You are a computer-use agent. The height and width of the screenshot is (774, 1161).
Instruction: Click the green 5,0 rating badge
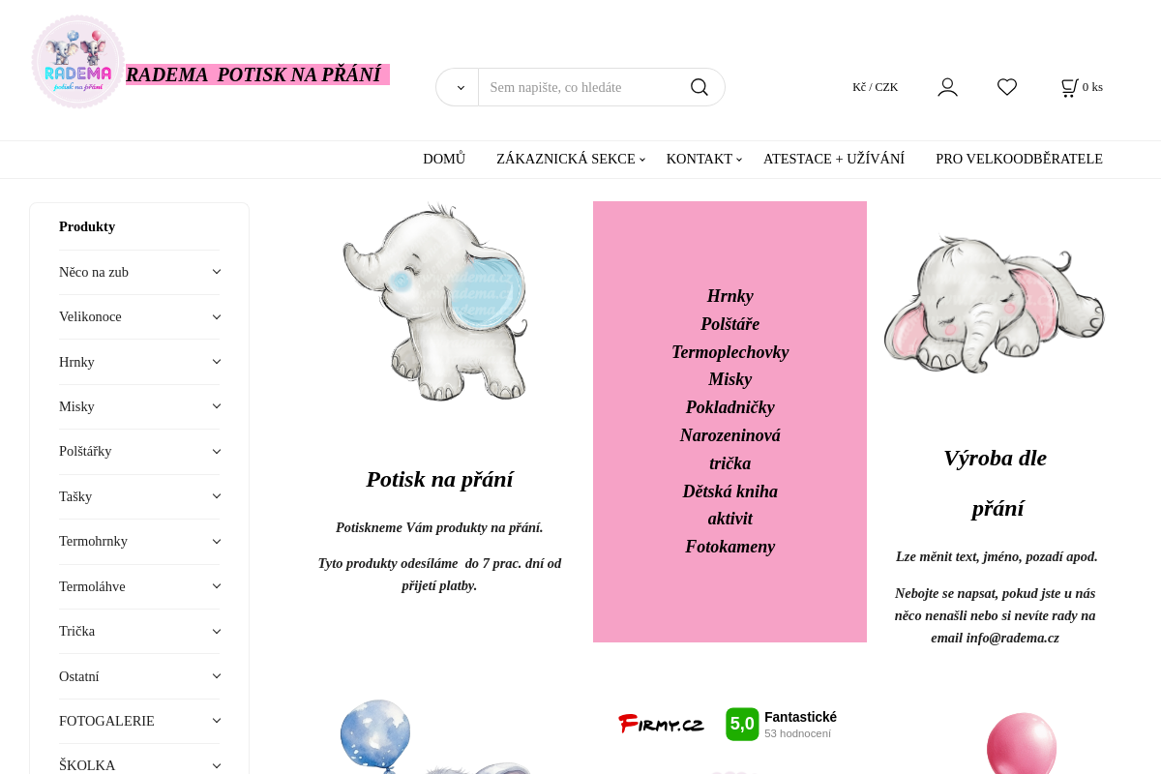click(742, 724)
